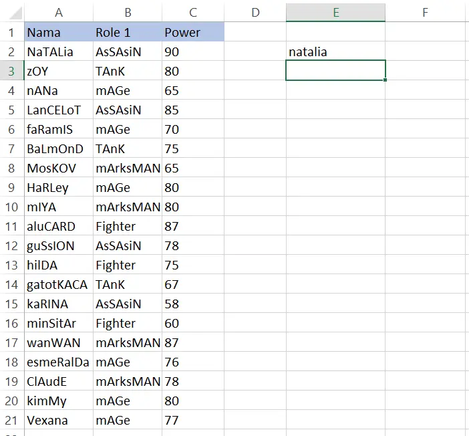
Task: Click fill handle of cell E3
Action: pos(385,80)
